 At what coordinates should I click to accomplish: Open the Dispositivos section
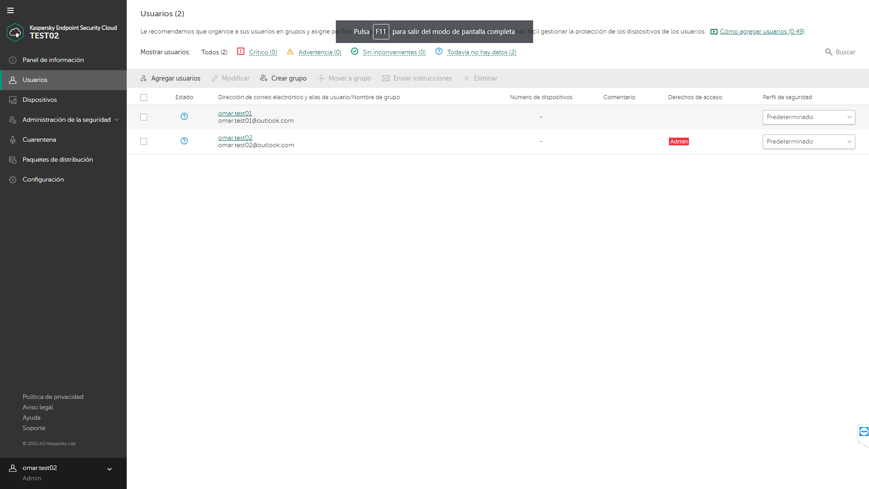point(40,100)
